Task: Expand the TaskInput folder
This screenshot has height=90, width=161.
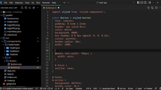Action: click(x=5, y=48)
